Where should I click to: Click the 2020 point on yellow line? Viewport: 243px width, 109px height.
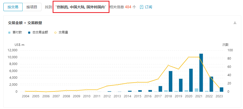[x=189, y=57]
